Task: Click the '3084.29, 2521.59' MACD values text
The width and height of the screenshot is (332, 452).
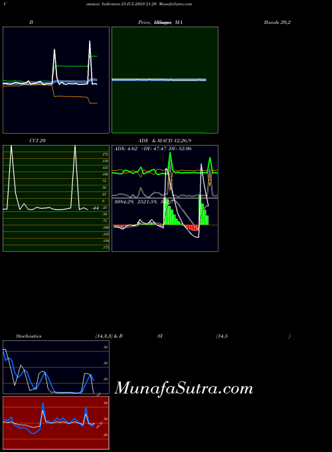Action: click(x=135, y=202)
